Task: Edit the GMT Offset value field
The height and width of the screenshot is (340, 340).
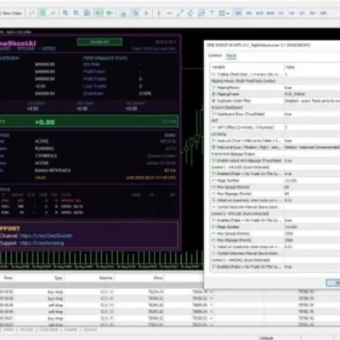Action: point(312,127)
